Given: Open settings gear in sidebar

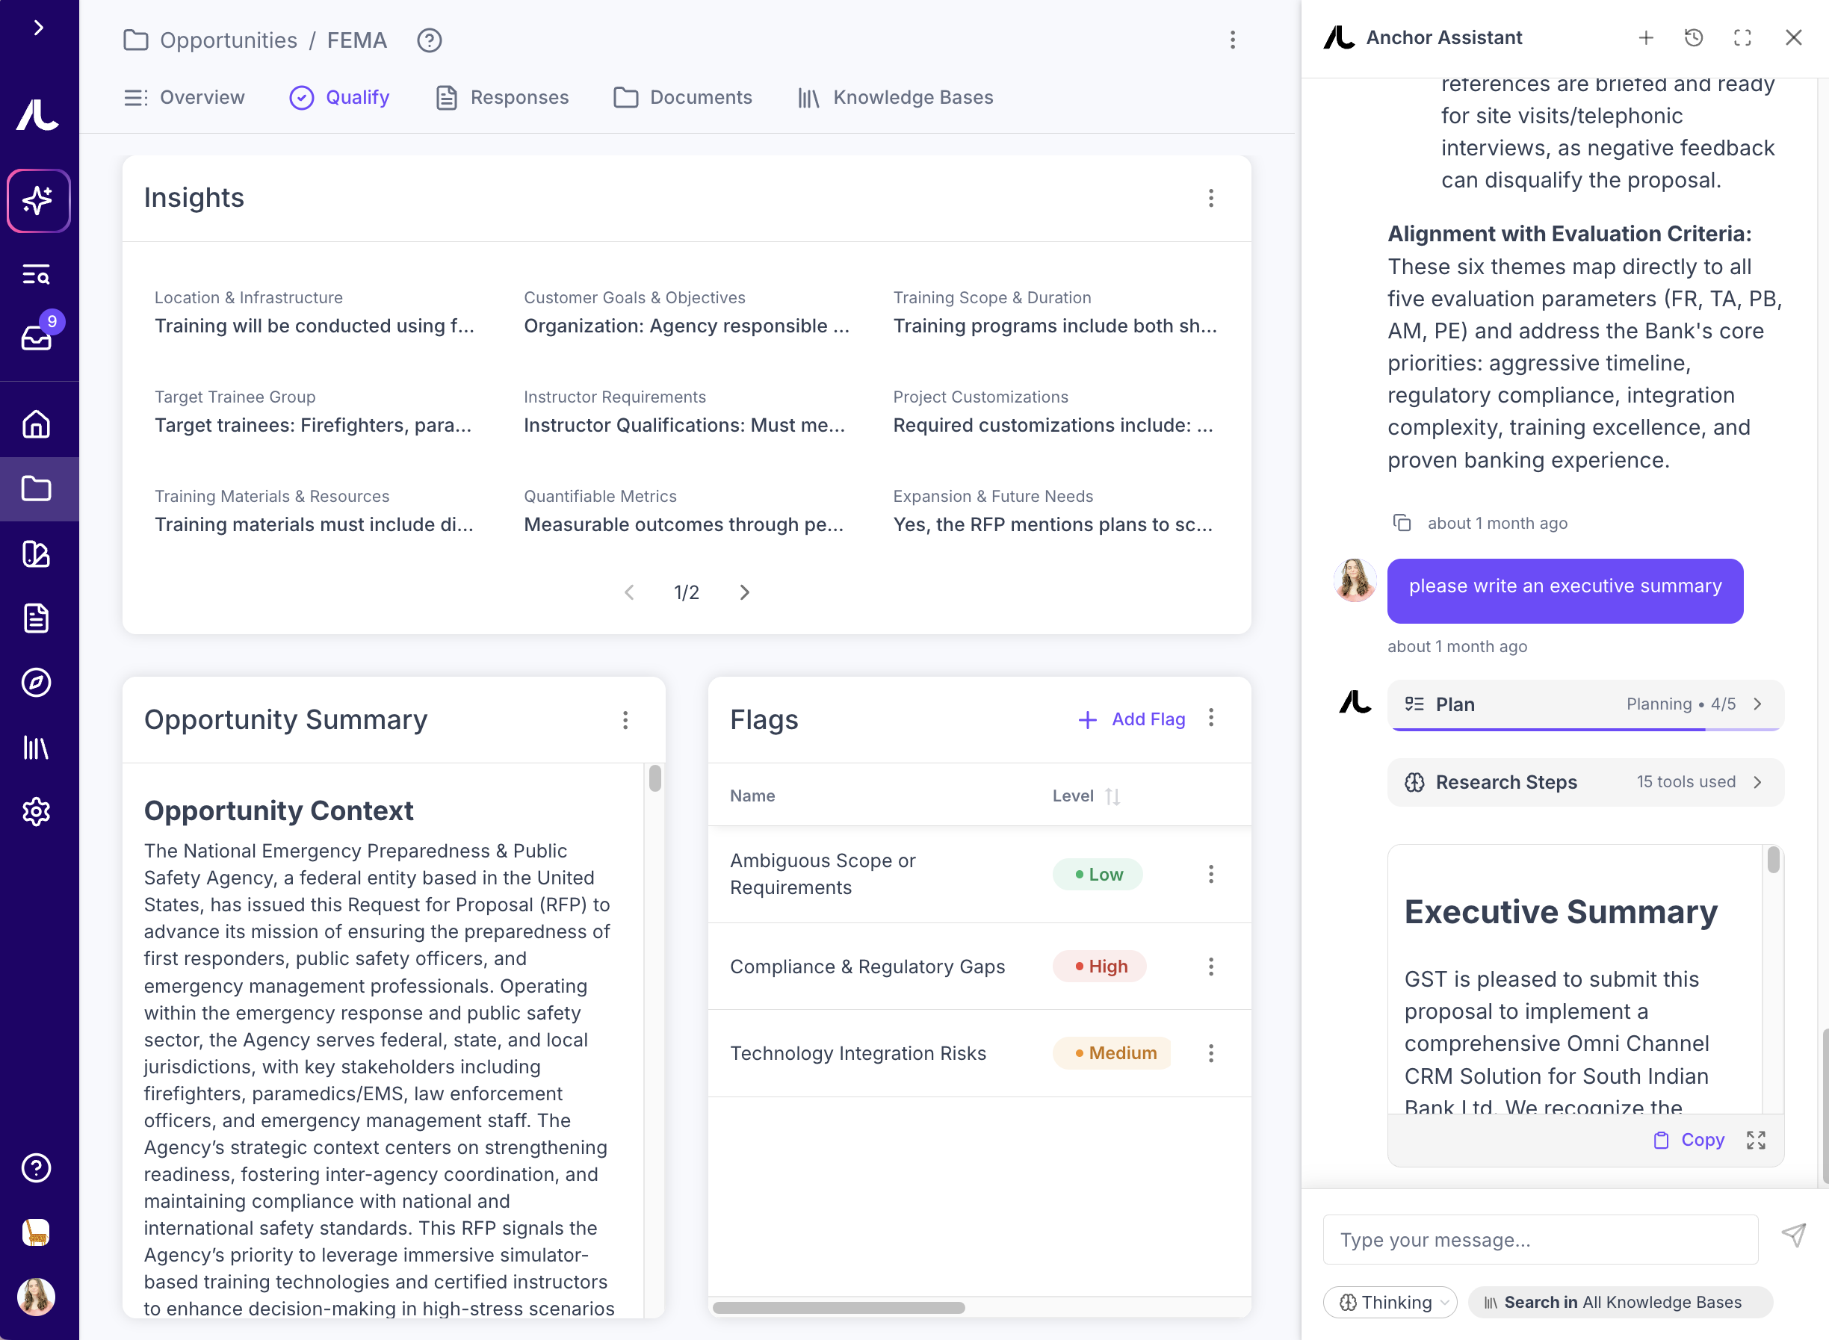Looking at the screenshot, I should click(37, 812).
